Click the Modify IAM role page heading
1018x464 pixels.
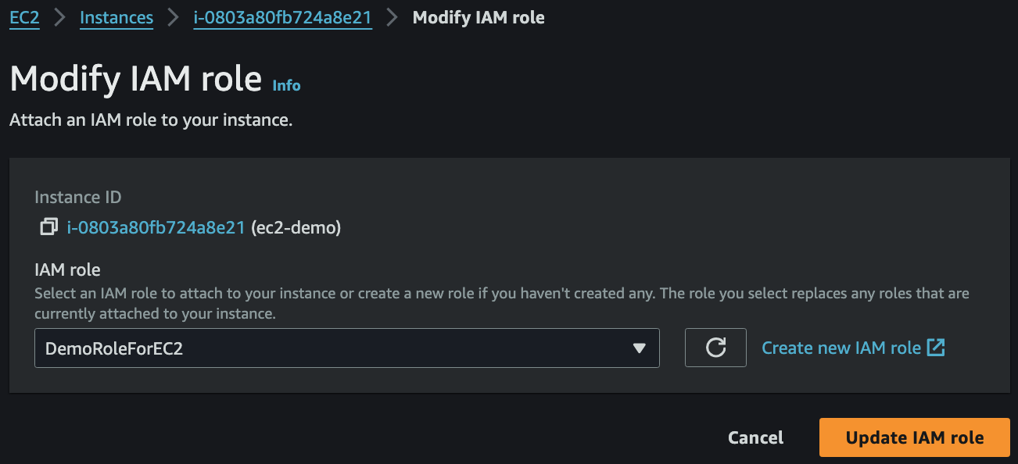pos(135,79)
